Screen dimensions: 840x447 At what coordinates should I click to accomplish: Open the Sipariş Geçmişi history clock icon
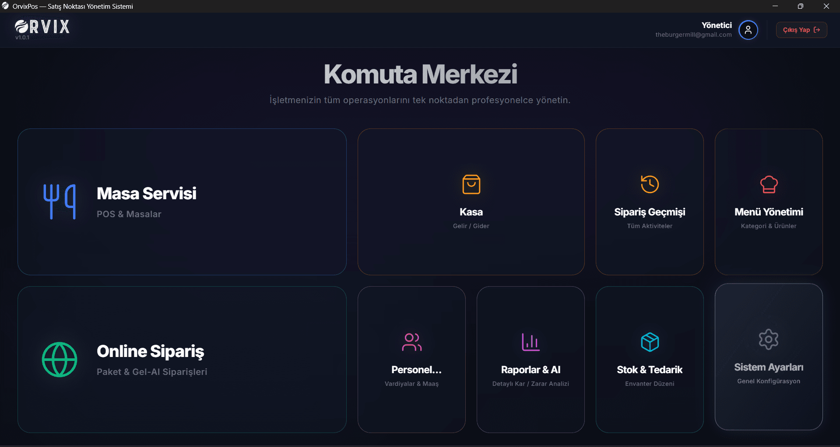[650, 184]
